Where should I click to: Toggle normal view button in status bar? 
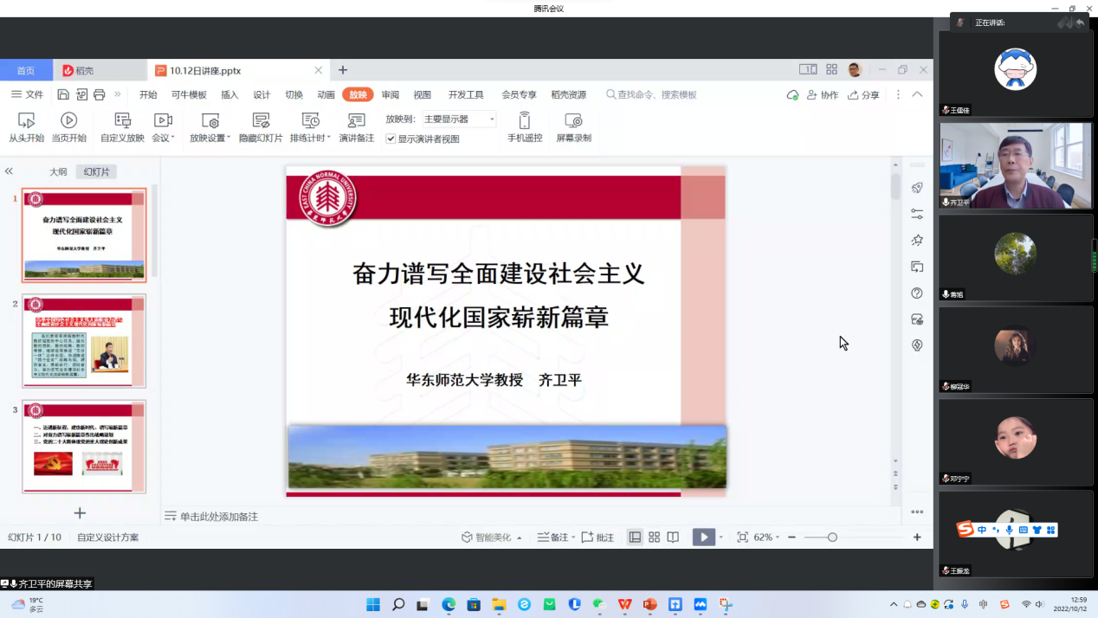click(635, 538)
